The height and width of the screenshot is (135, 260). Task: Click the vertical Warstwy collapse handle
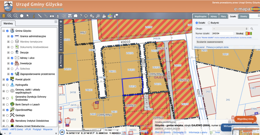pyautogui.click(x=61, y=60)
